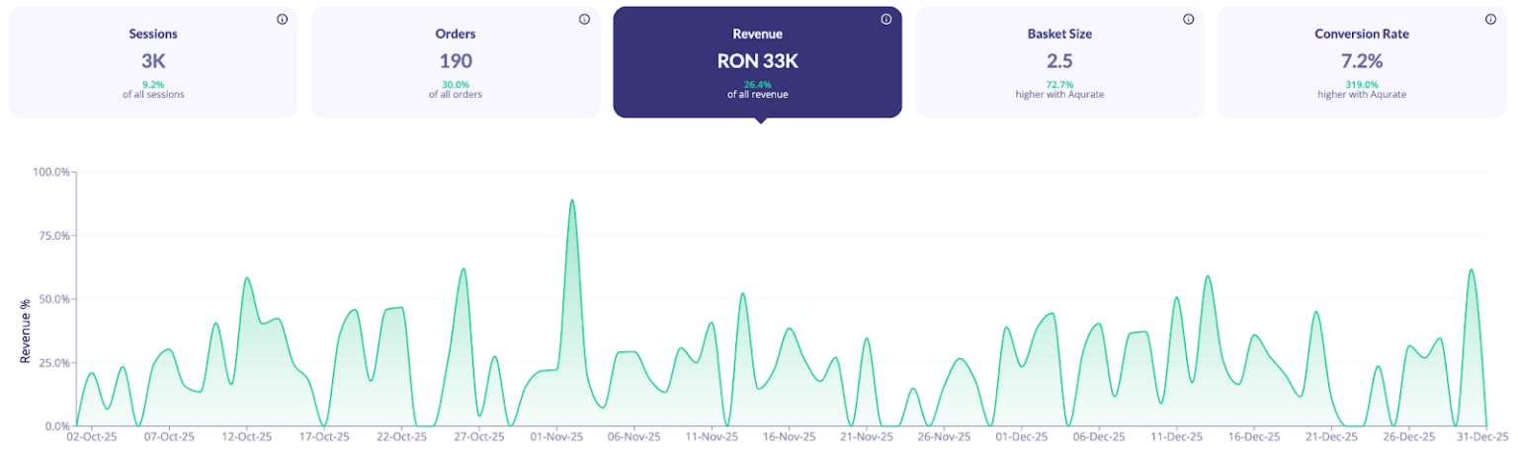Open the Orders card info icon
The image size is (1518, 453).
tap(584, 19)
